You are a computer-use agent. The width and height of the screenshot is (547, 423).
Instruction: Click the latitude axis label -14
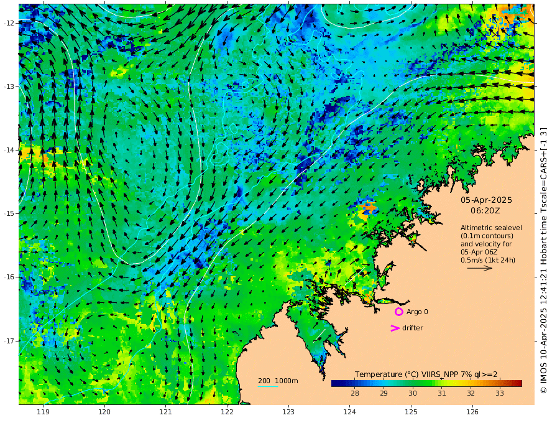(9, 150)
